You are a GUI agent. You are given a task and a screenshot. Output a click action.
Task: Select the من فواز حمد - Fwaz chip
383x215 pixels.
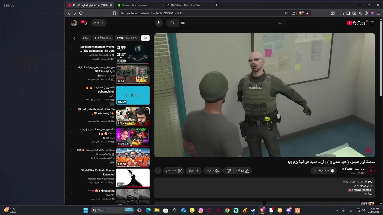(x=127, y=38)
